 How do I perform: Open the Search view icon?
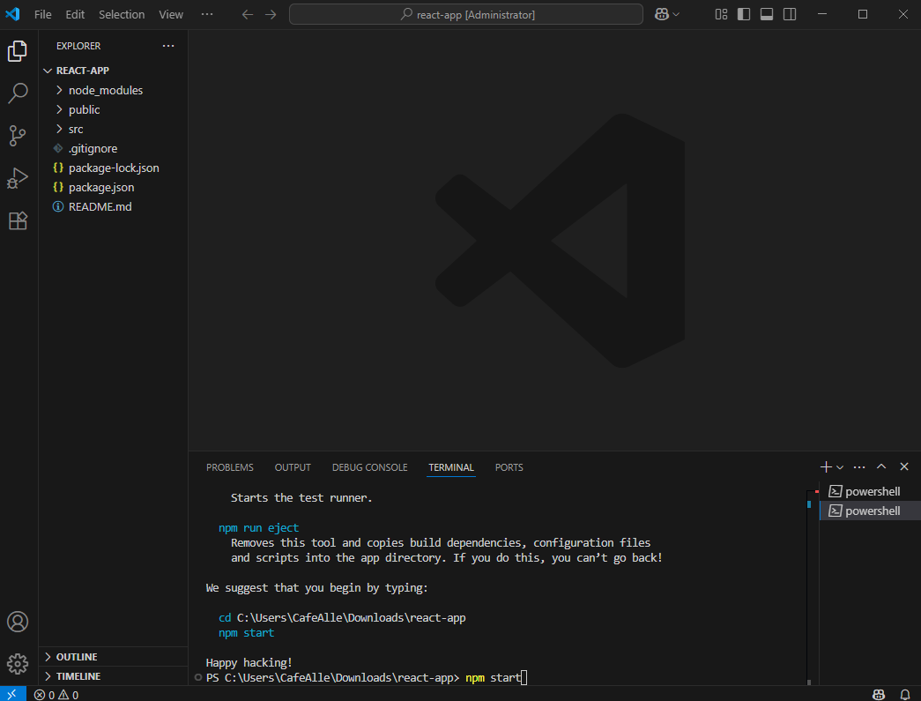click(x=18, y=93)
